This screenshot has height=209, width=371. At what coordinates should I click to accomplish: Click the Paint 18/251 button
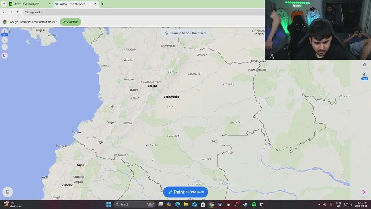click(185, 192)
